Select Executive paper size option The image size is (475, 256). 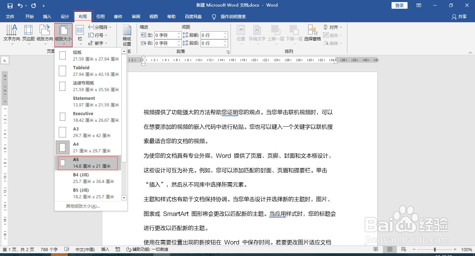(88, 117)
